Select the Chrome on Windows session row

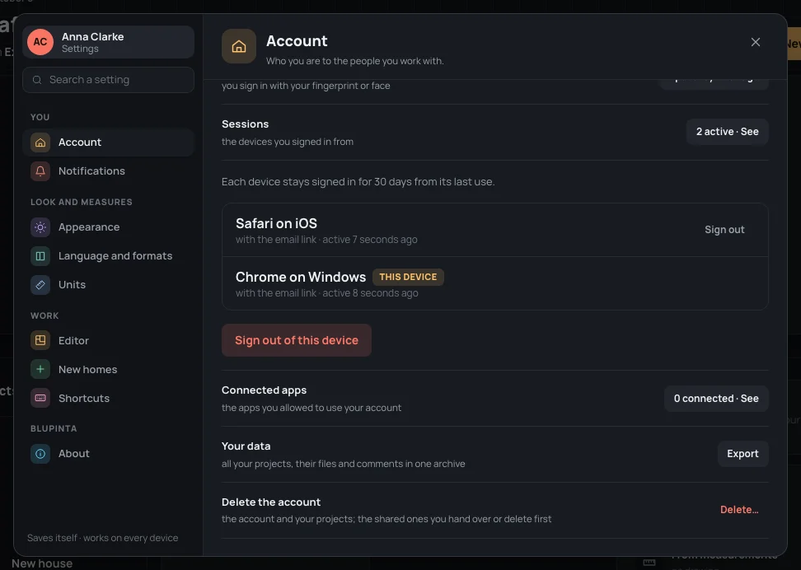(x=495, y=283)
